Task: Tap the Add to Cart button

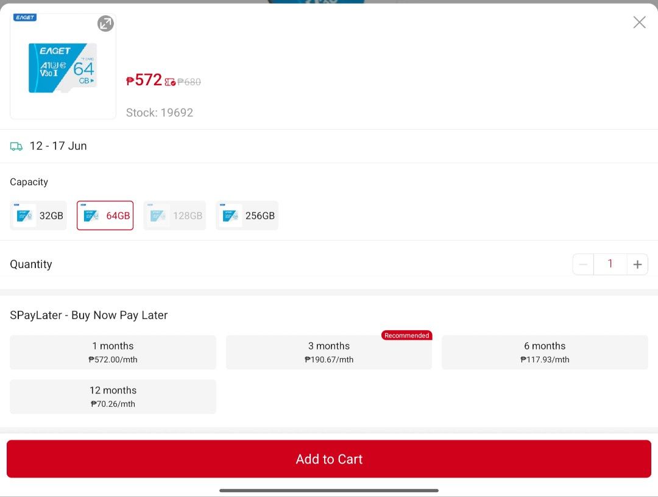Action: click(x=329, y=459)
